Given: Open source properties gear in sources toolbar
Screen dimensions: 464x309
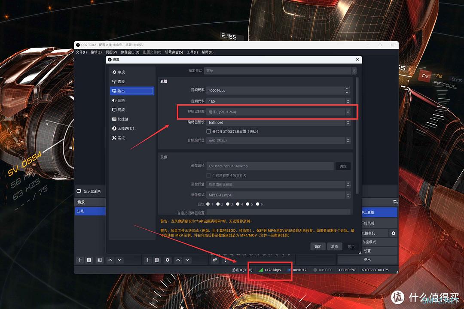Looking at the screenshot, I should point(168,260).
